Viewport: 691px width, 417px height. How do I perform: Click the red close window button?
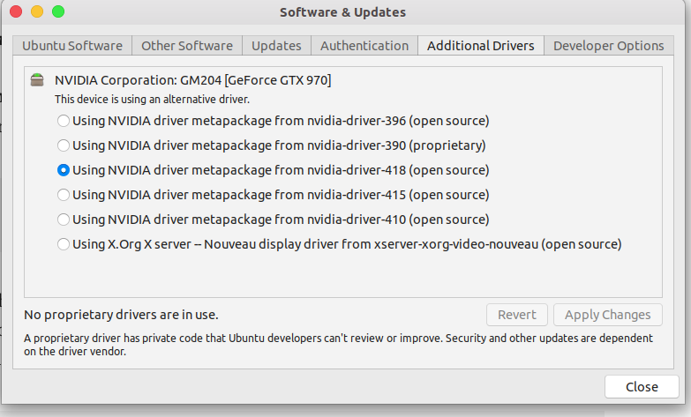tap(16, 12)
